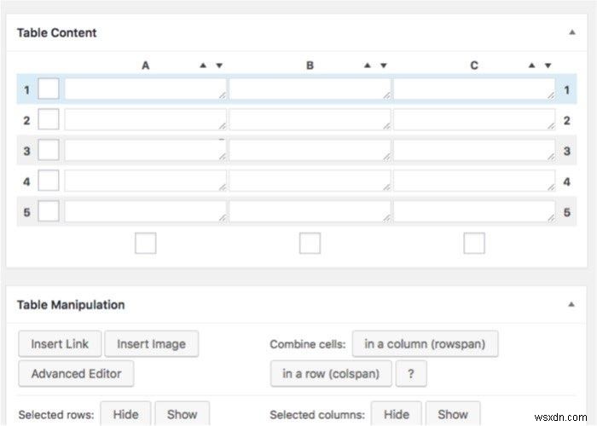The height and width of the screenshot is (426, 597).
Task: Sort column B ascending with up arrow
Action: point(368,66)
